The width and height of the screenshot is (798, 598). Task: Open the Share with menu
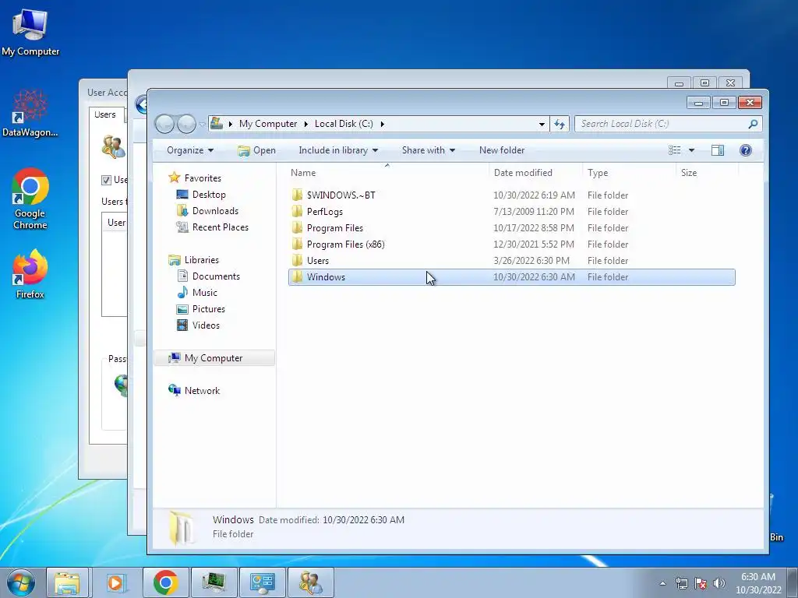click(429, 150)
